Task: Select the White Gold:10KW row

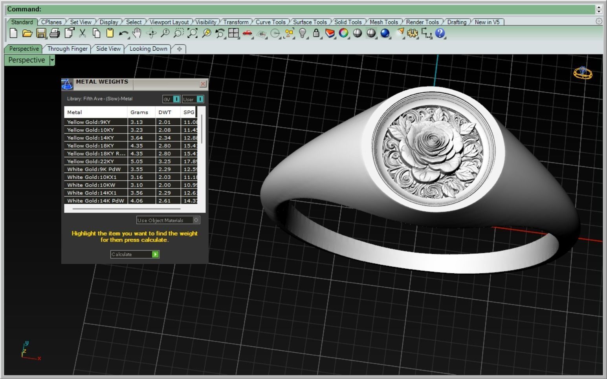Action: coord(131,185)
